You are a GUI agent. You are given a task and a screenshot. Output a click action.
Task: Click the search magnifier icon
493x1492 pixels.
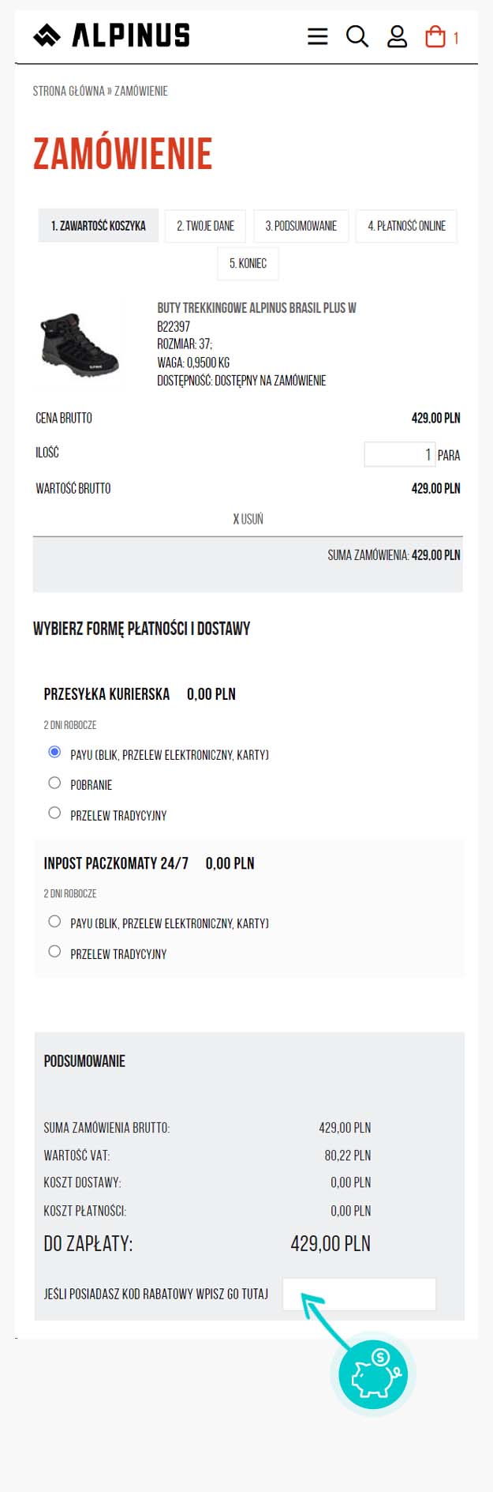[357, 36]
